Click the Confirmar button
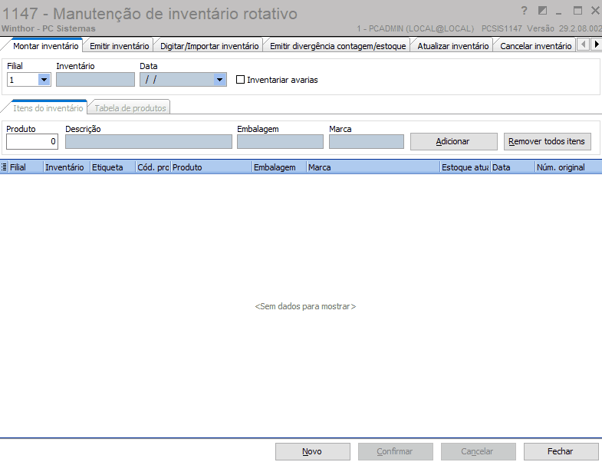The image size is (602, 462). pos(396,451)
